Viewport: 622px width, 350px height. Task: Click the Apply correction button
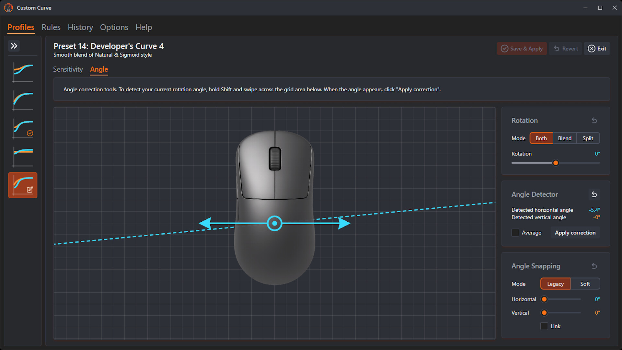pyautogui.click(x=575, y=232)
